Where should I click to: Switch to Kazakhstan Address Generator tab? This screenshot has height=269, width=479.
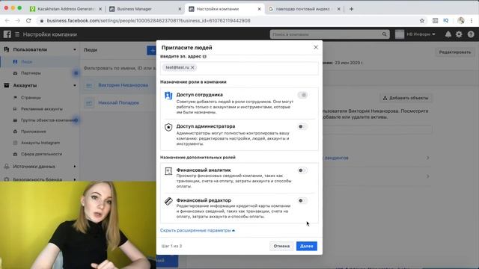coord(67,9)
